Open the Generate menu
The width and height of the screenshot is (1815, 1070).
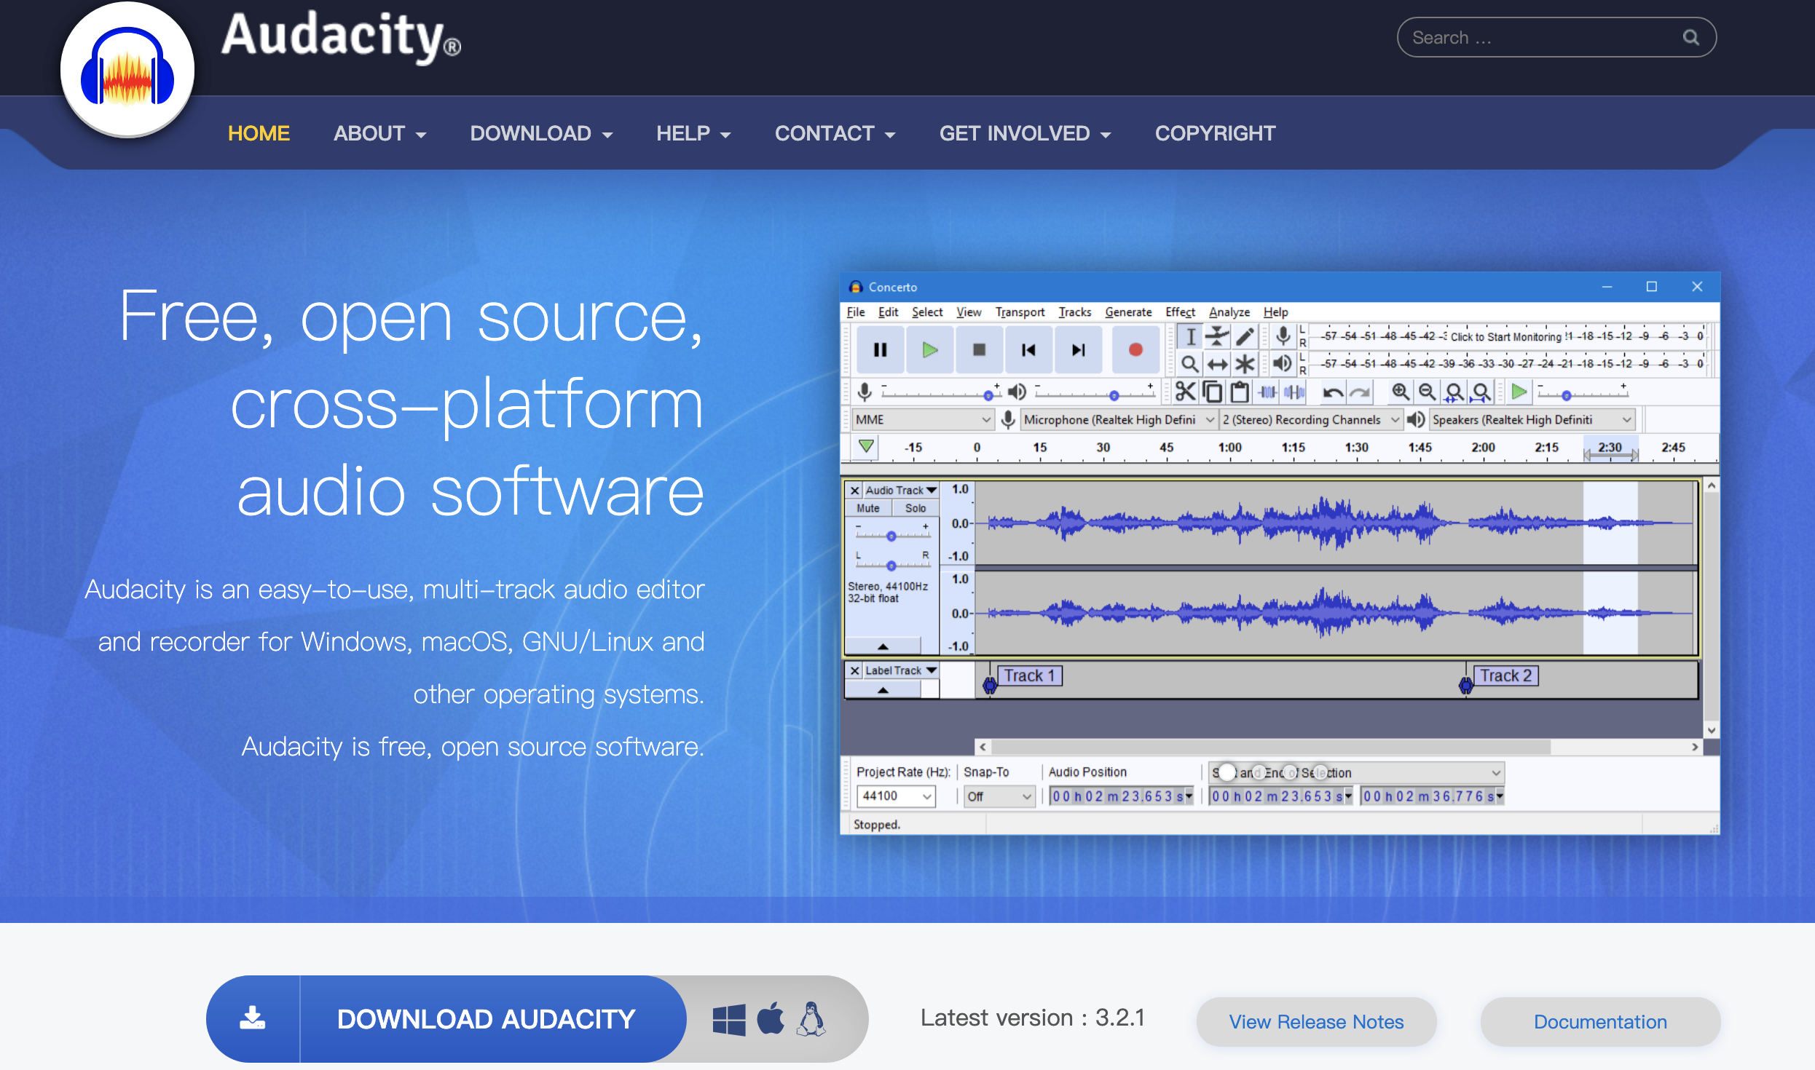click(1128, 312)
